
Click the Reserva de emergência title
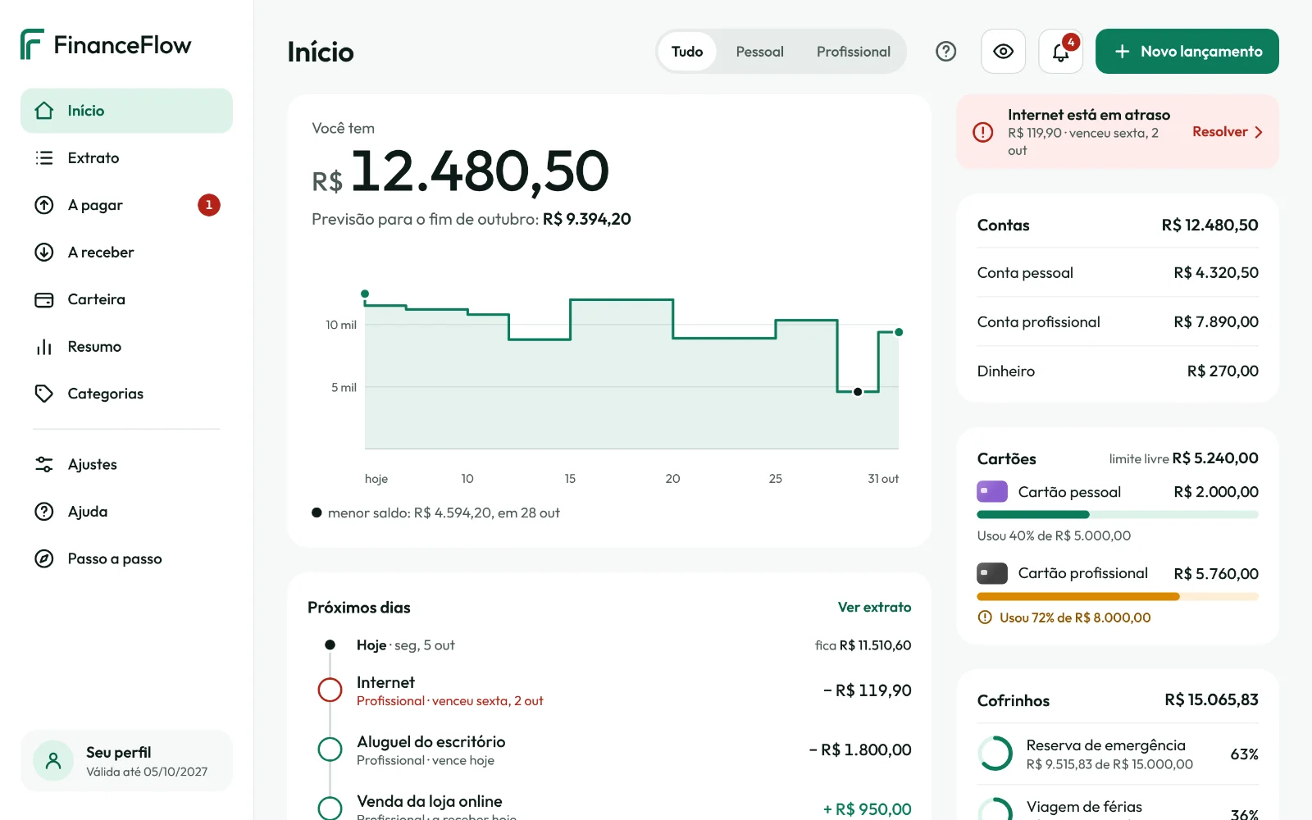(x=1105, y=745)
